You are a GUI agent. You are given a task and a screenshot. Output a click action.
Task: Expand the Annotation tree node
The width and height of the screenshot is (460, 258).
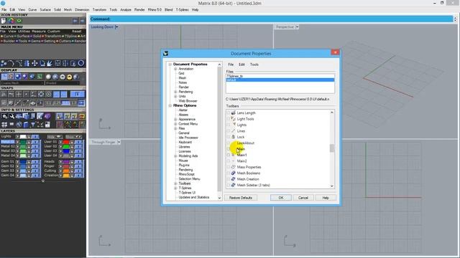[x=175, y=69]
